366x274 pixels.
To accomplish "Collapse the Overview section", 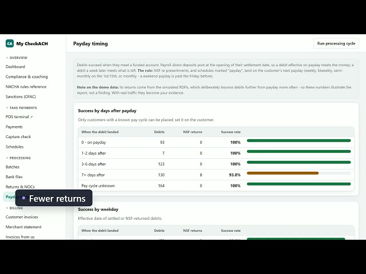I will [x=17, y=58].
